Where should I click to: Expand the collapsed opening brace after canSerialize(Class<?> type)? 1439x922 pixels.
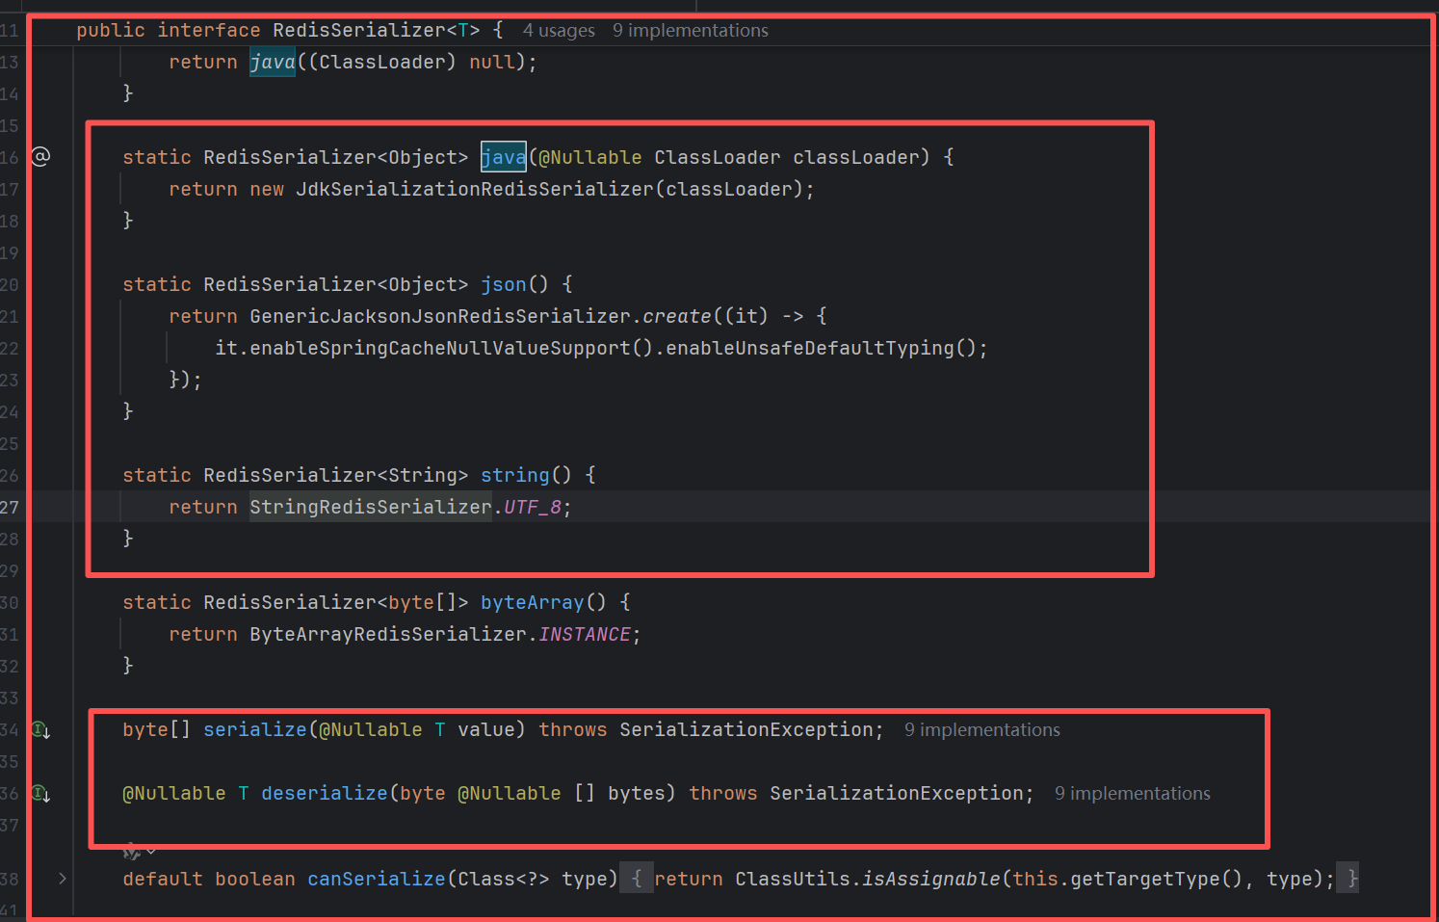636,879
